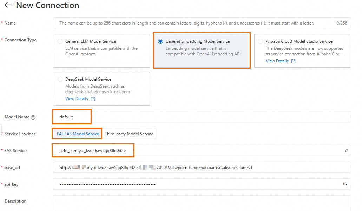
Task: Switch to Third-party Model Service tab
Action: (129, 134)
